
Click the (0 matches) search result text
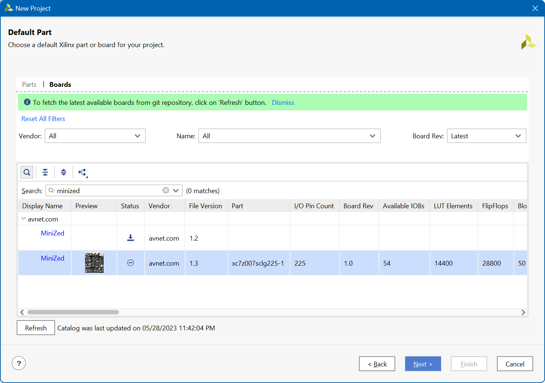point(203,191)
